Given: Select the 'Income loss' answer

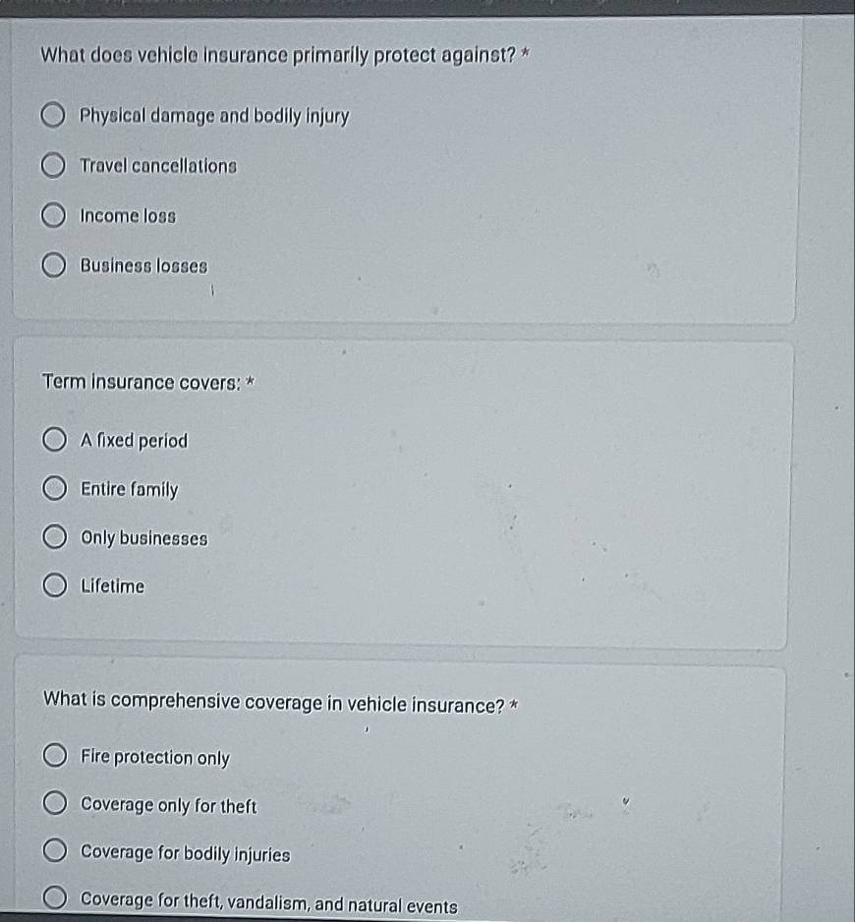Looking at the screenshot, I should tap(53, 215).
